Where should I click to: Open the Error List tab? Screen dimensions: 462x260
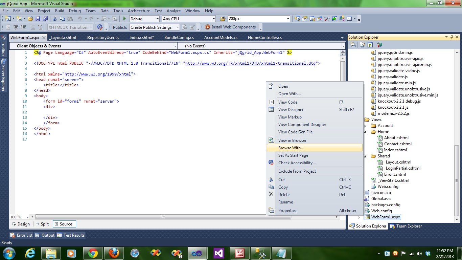(22, 235)
